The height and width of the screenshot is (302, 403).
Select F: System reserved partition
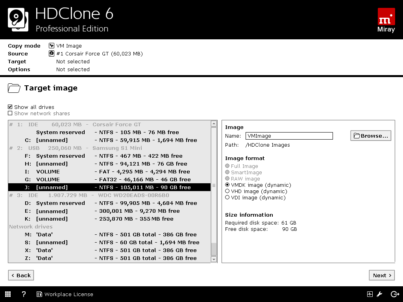click(x=109, y=156)
